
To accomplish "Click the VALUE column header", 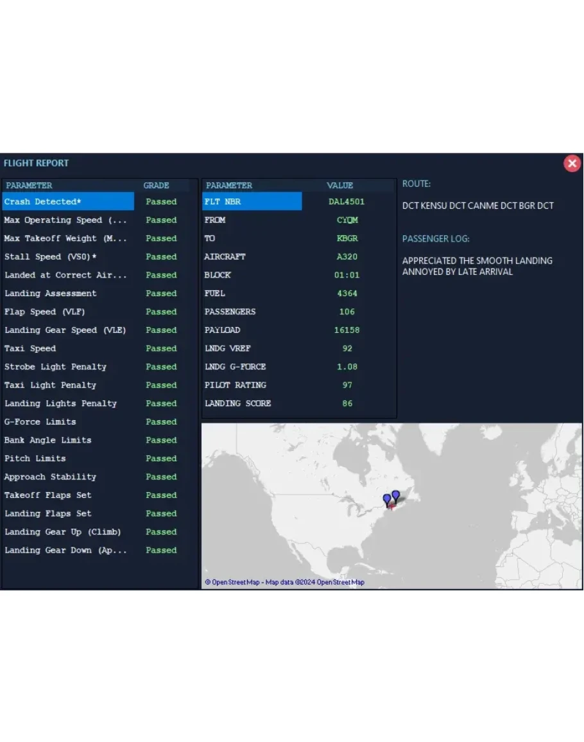I will pyautogui.click(x=339, y=186).
